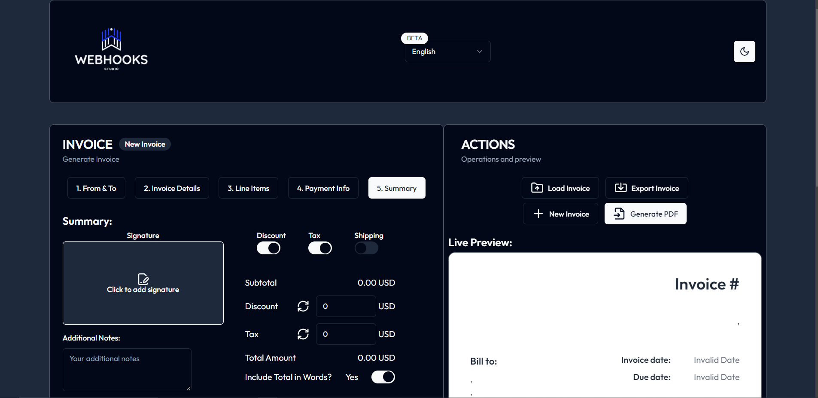Click the Load Invoice button
The height and width of the screenshot is (398, 818).
tap(560, 188)
